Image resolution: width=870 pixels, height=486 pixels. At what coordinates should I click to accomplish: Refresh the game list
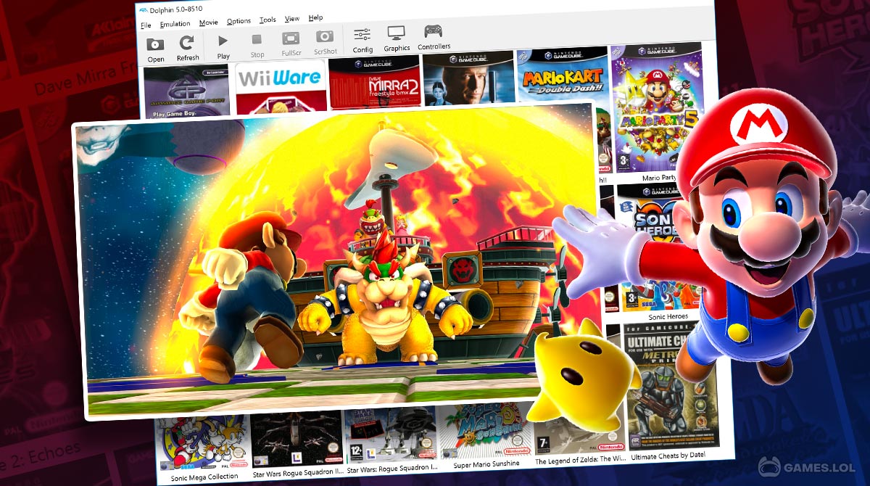[187, 47]
